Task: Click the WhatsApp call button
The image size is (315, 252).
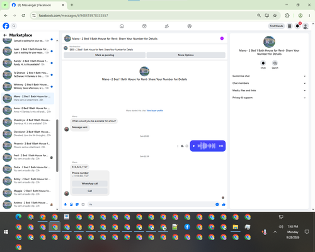Action: pyautogui.click(x=89, y=183)
